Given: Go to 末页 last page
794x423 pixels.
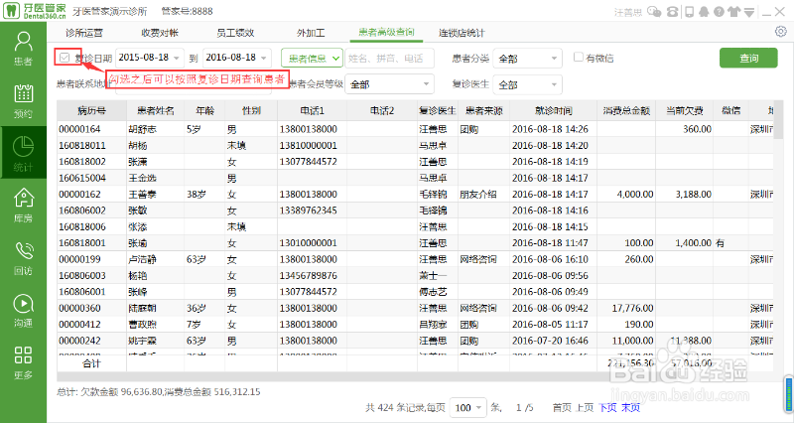Looking at the screenshot, I should tap(630, 407).
